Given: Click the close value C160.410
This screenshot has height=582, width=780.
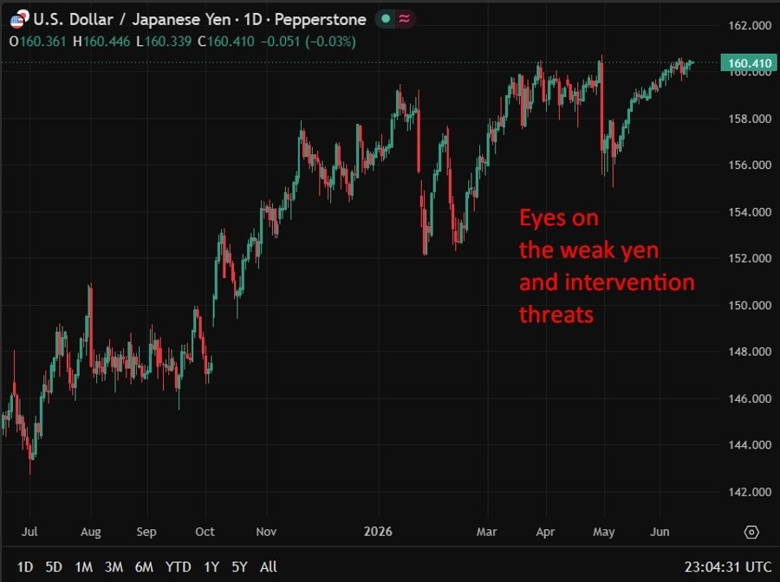Looking at the screenshot, I should click(x=226, y=42).
